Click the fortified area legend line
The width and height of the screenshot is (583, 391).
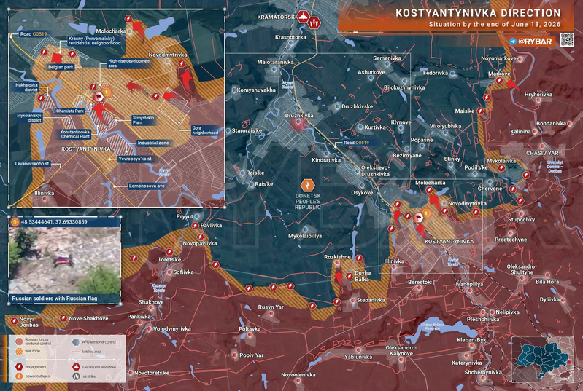click(x=76, y=352)
